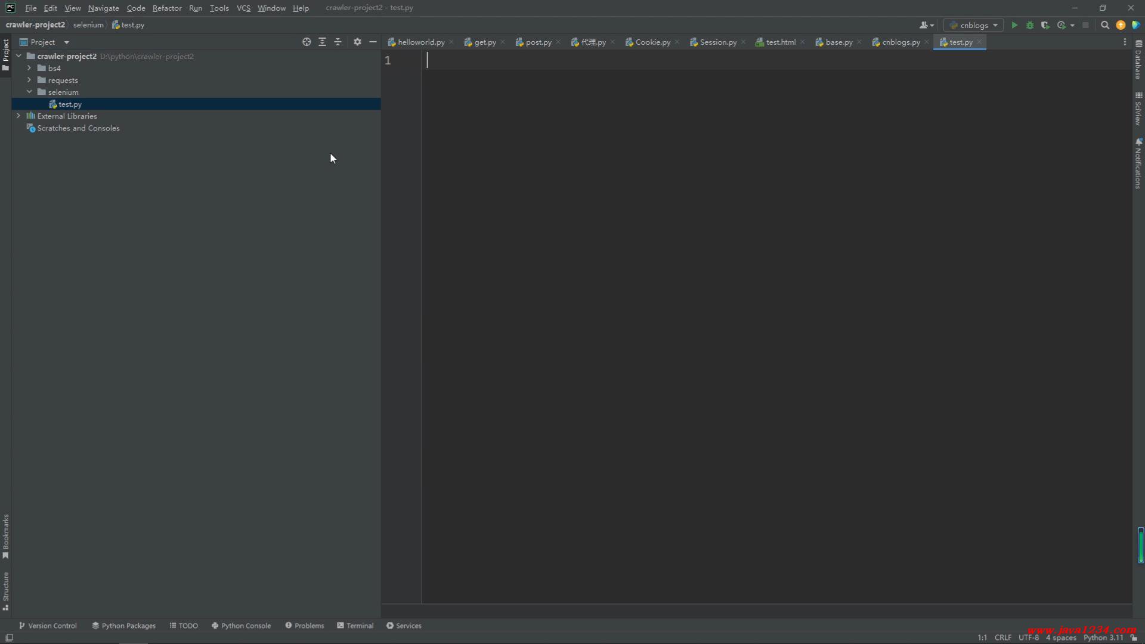Expand External Libraries node
The image size is (1145, 644).
(18, 116)
